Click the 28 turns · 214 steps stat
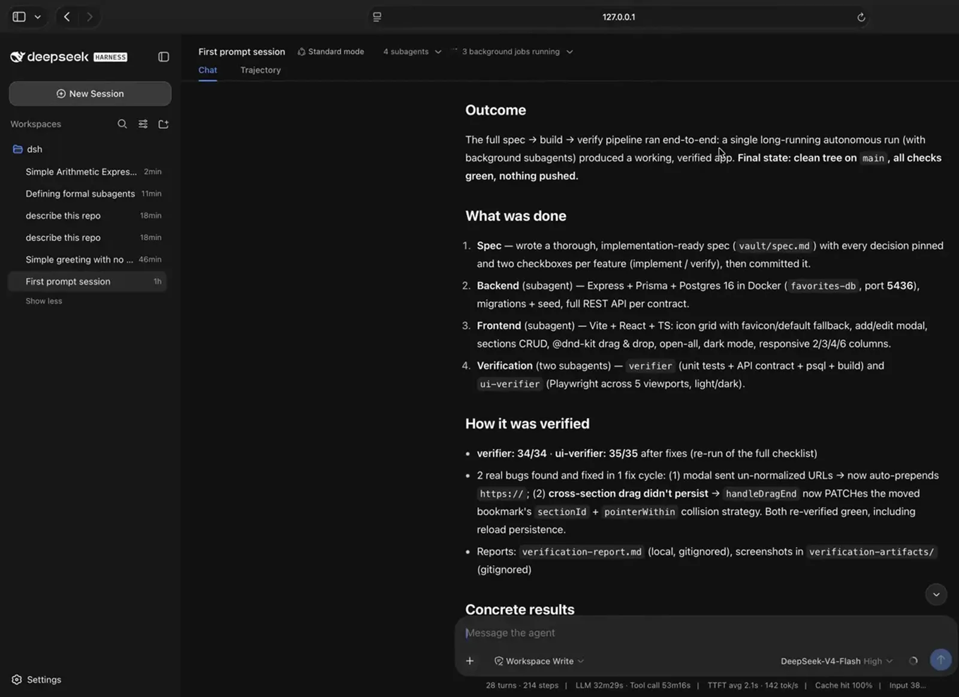The height and width of the screenshot is (697, 959). 522,685
